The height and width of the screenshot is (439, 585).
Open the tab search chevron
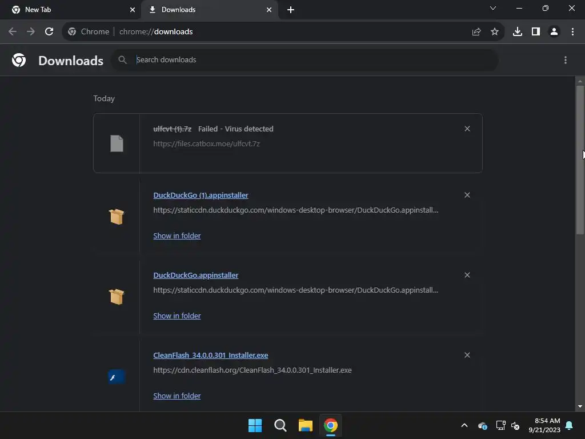(493, 8)
